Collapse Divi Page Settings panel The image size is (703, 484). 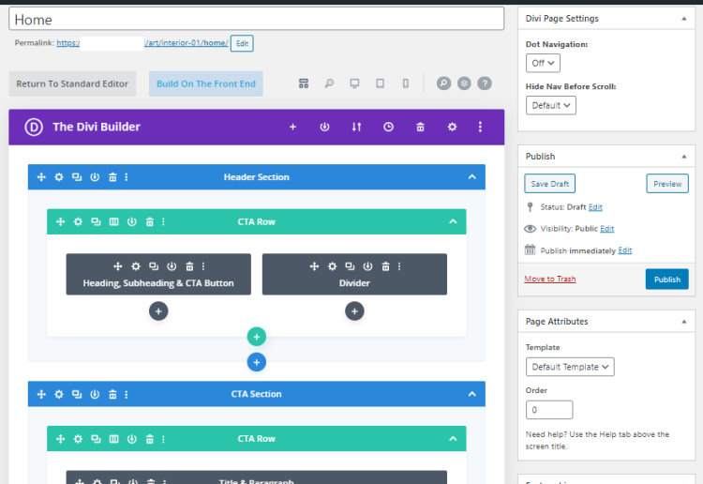tap(683, 19)
